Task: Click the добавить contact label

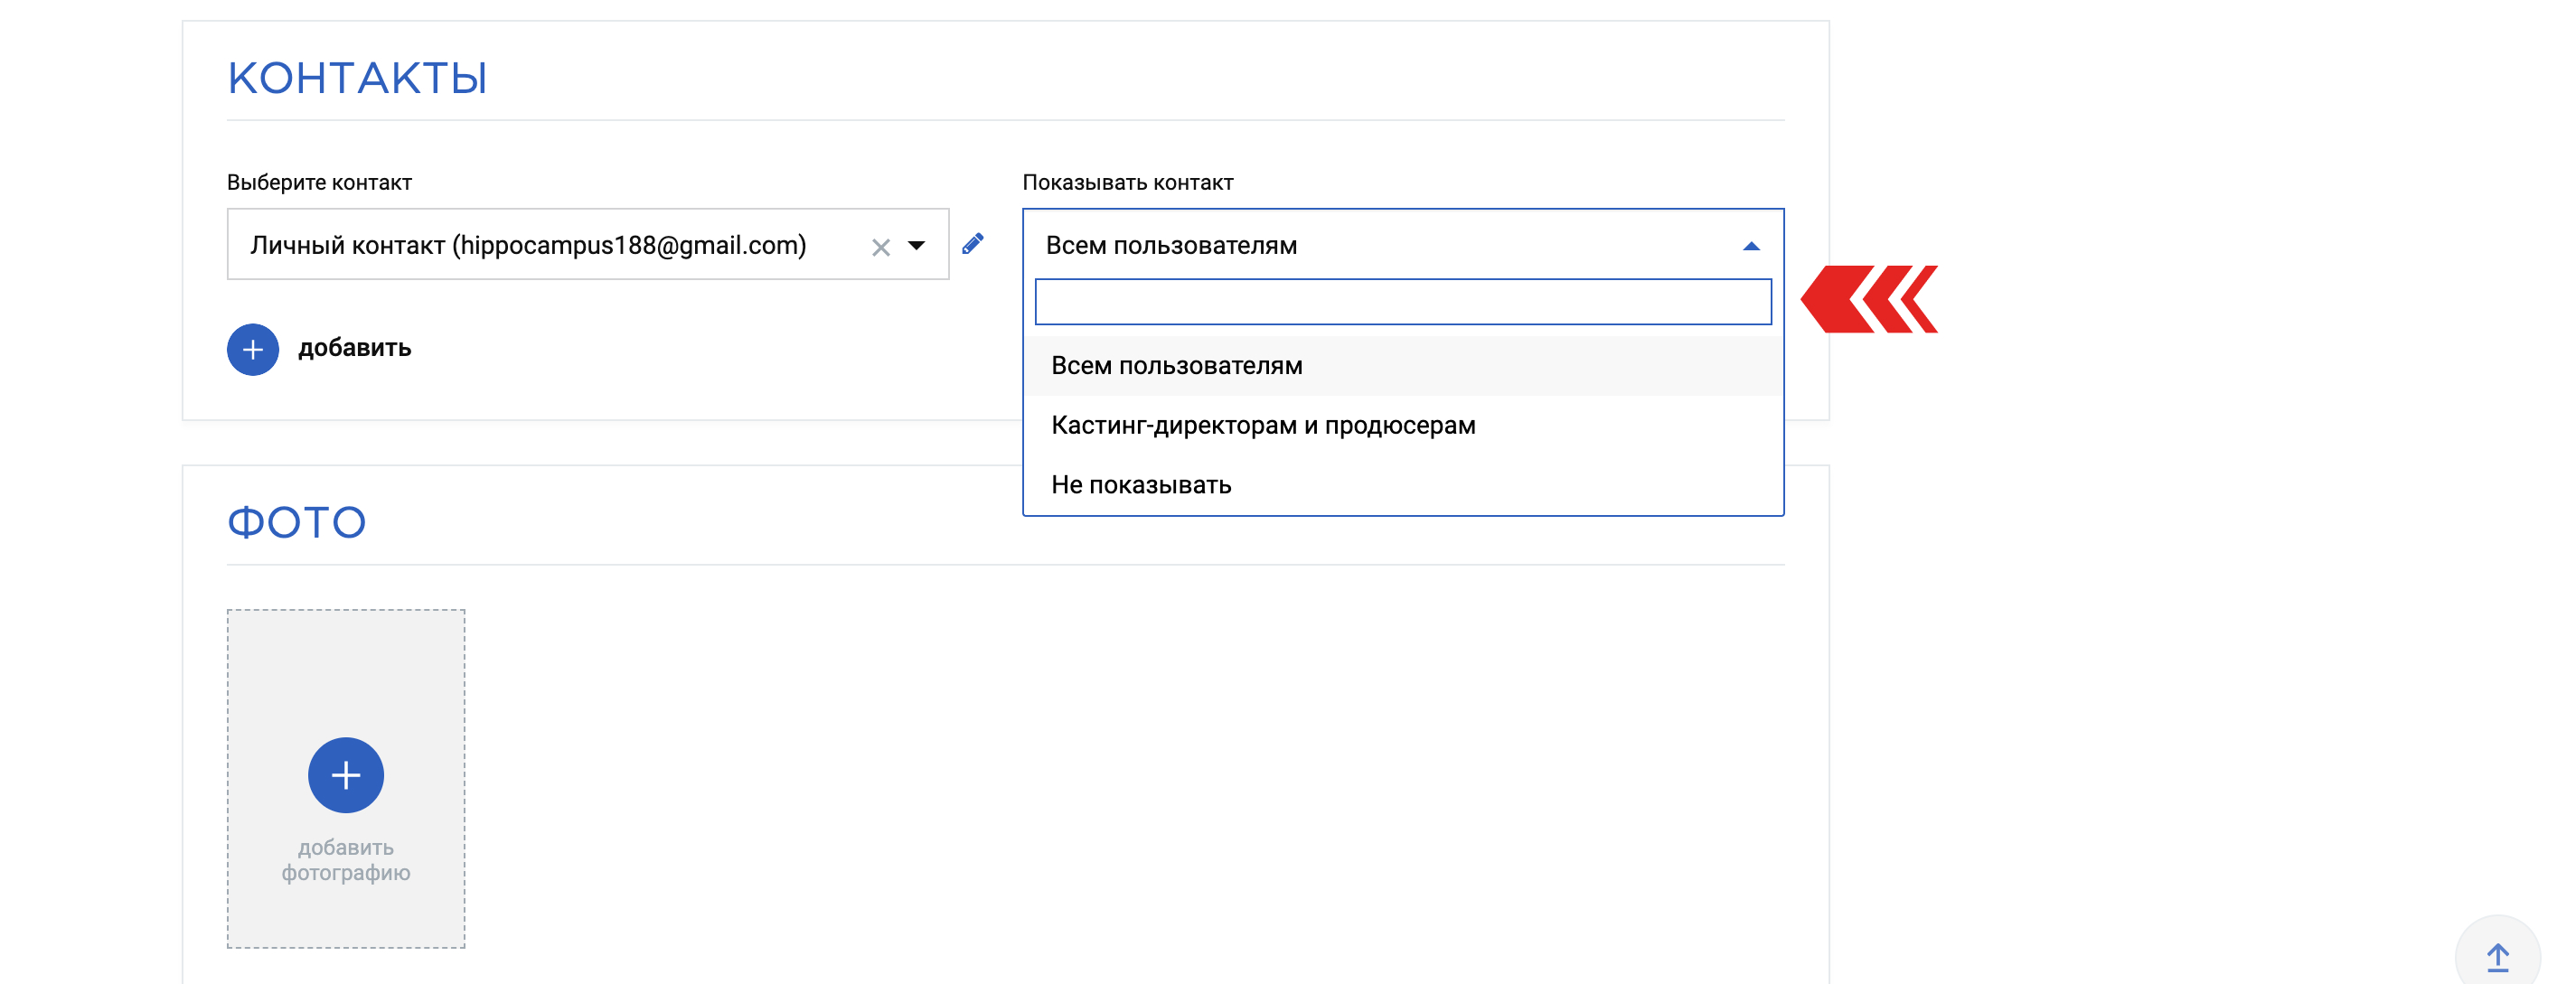Action: tap(354, 348)
